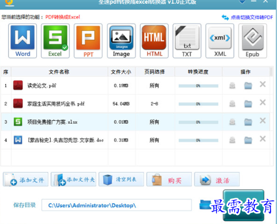This screenshot has height=224, width=279.
Task: Remove 读史论文.pdf from the list
Action: (263, 85)
